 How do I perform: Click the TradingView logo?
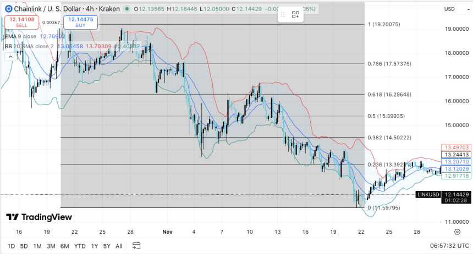tap(38, 218)
